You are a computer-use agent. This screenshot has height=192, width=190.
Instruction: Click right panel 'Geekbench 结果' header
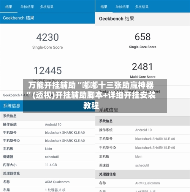(117, 19)
